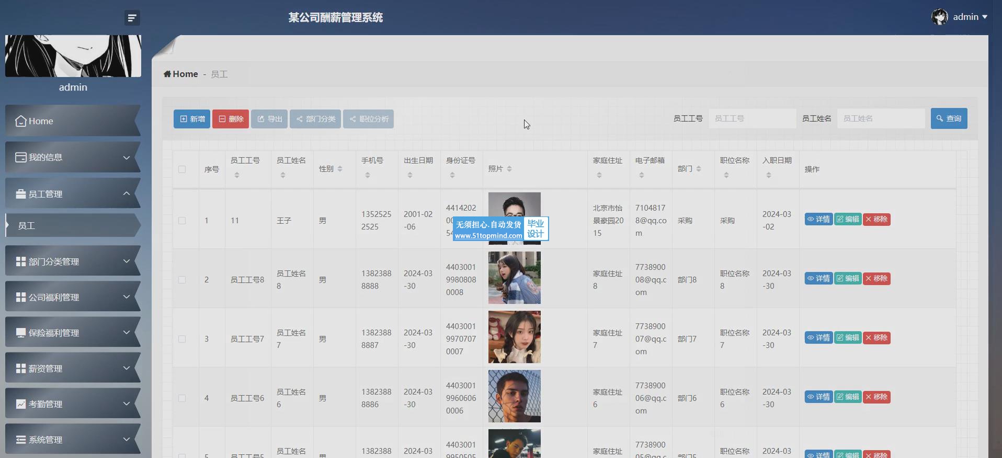Click the 新增 add button

coord(192,119)
